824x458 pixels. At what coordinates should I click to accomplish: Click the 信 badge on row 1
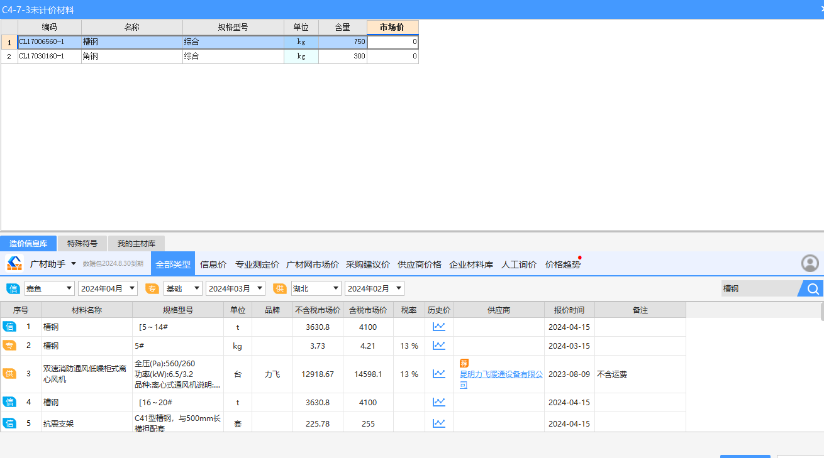click(x=9, y=327)
